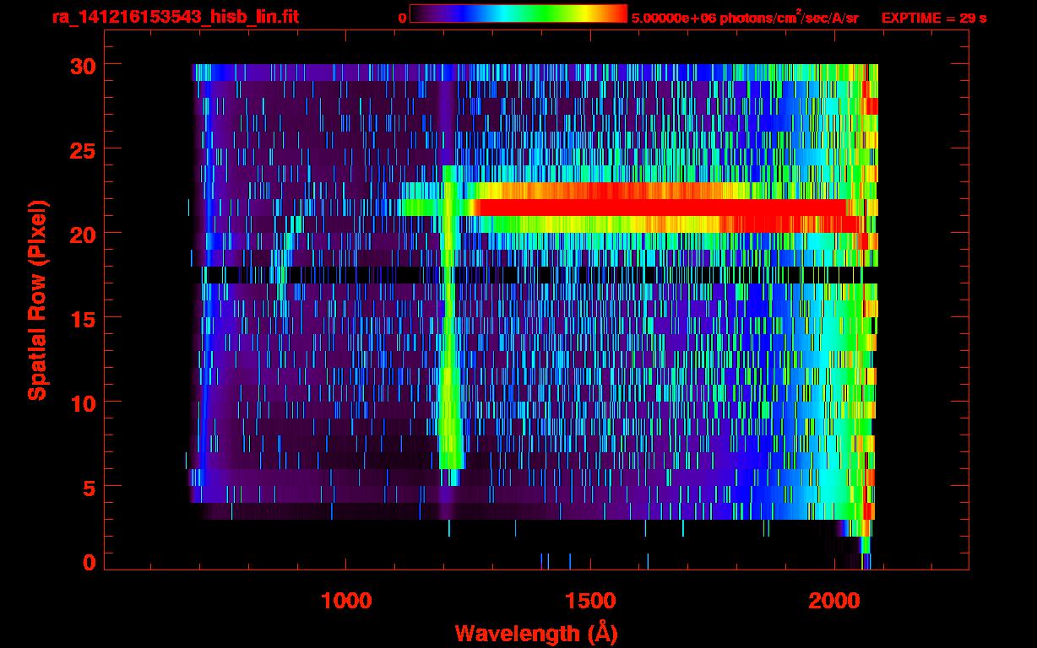Click the colorbar minimum label 0

(402, 18)
